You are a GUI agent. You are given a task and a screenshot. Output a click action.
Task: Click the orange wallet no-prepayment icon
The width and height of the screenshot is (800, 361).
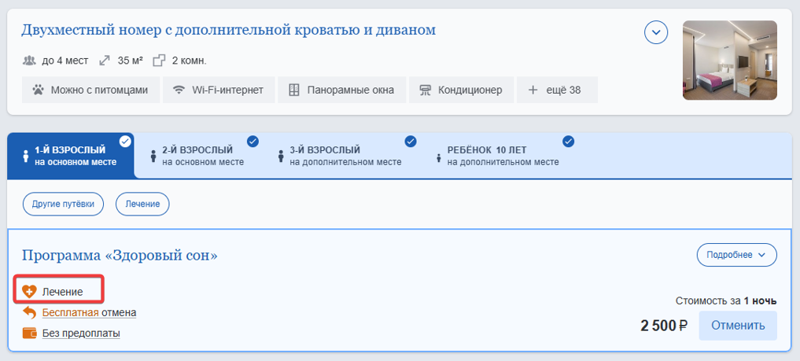pyautogui.click(x=30, y=333)
